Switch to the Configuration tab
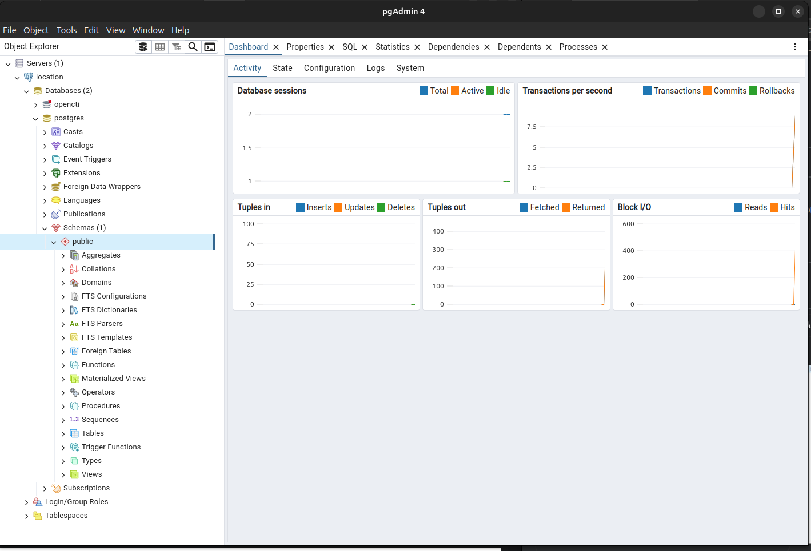 329,68
